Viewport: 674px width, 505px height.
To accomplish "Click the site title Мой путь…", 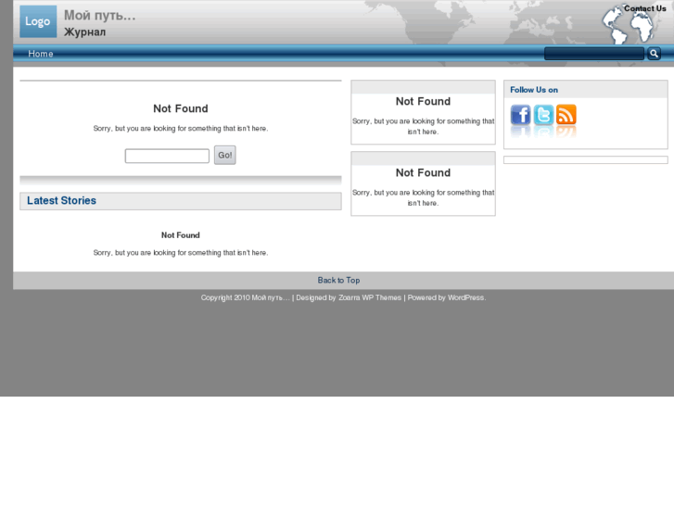I will (100, 16).
